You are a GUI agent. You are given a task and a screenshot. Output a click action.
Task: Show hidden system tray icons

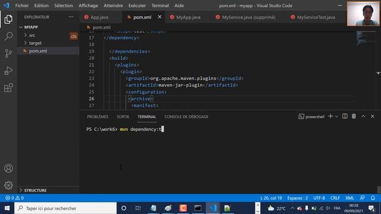(292, 208)
